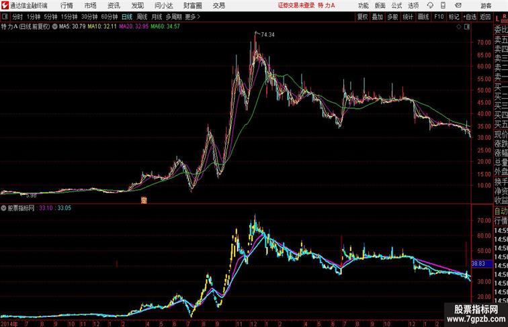Image resolution: width=508 pixels, height=327 pixels.
Task: Open the F10 company info button
Action: [439, 17]
